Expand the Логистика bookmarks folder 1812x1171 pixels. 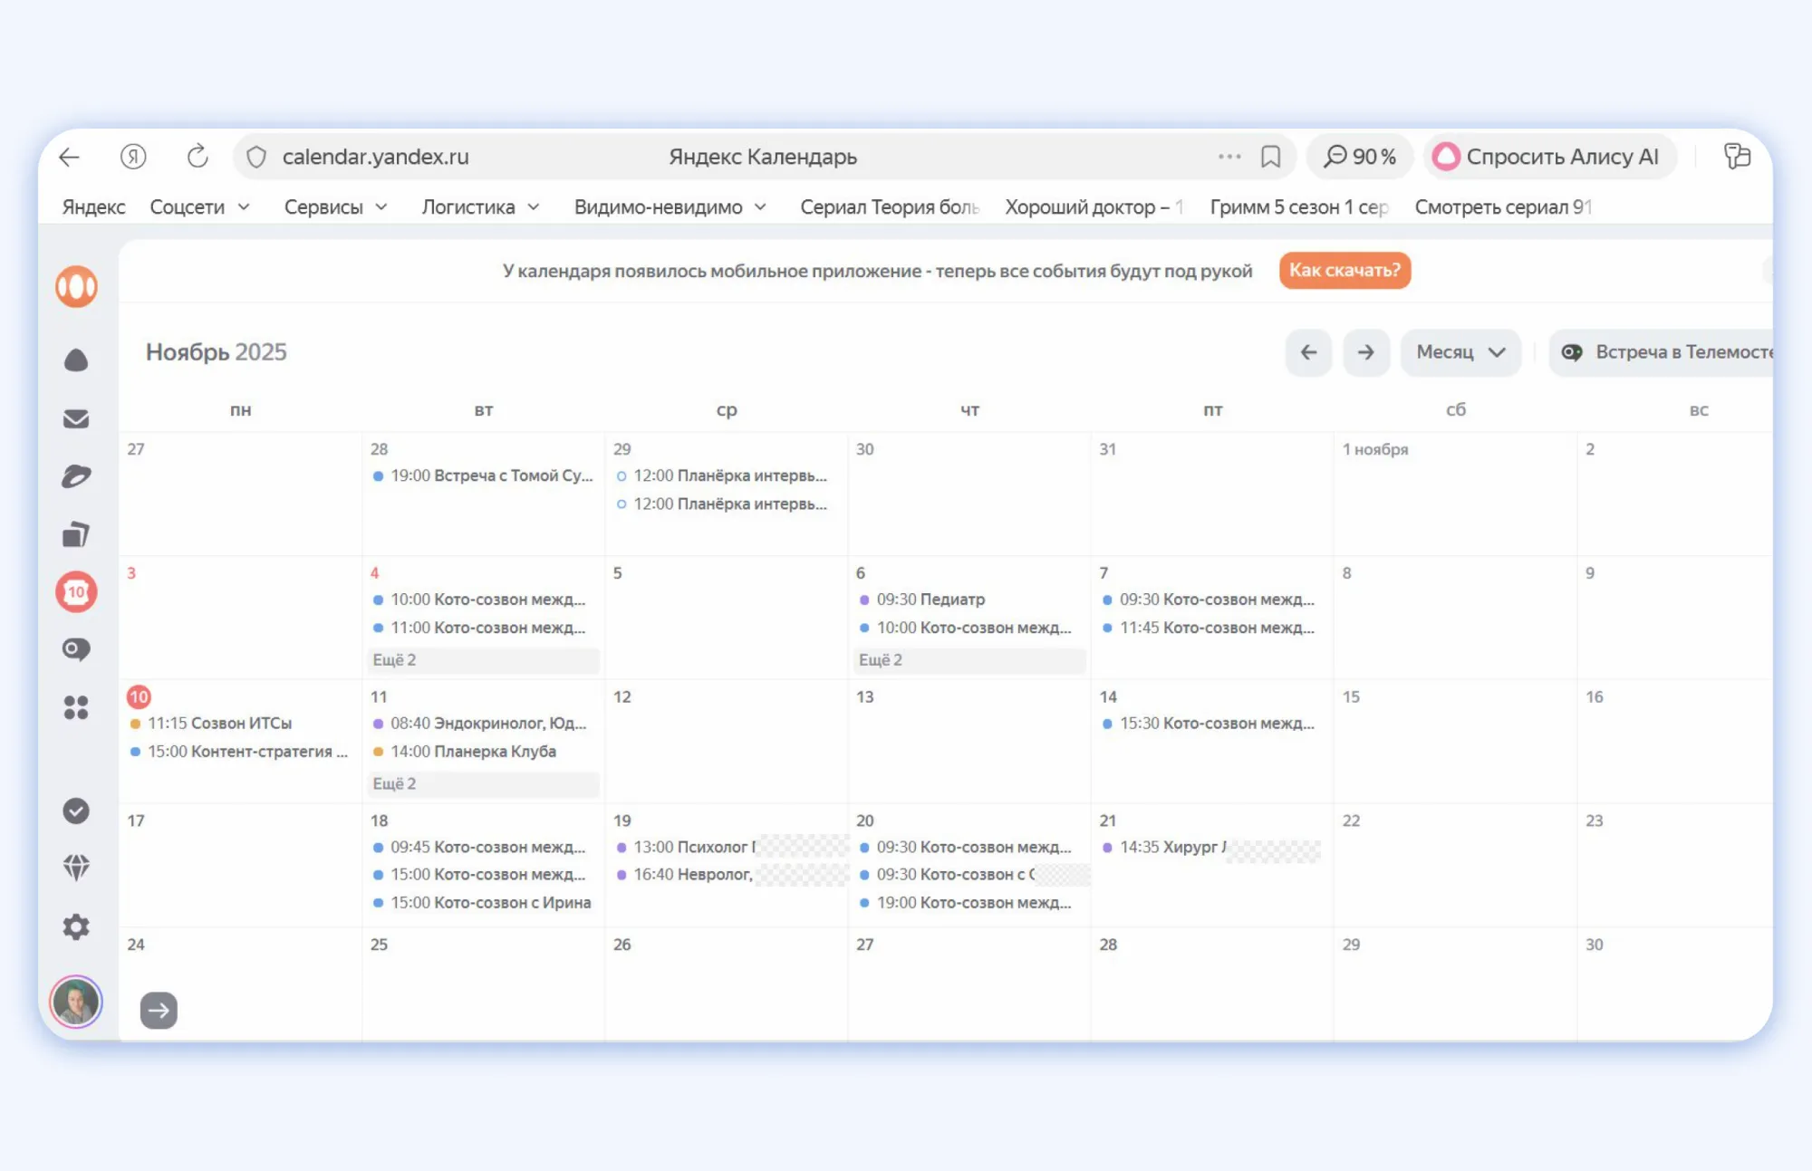pos(480,207)
